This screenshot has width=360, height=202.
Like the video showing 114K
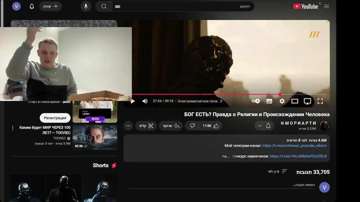pos(210,126)
